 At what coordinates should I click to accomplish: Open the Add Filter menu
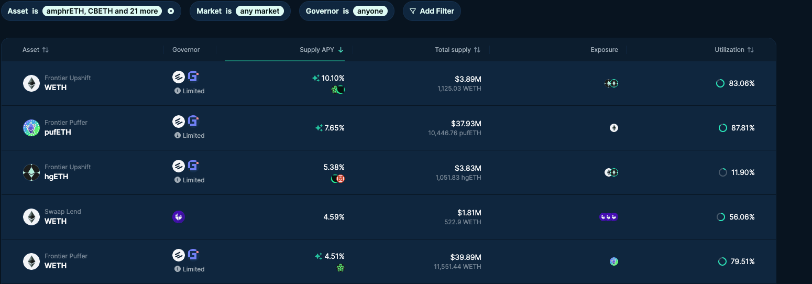point(432,11)
